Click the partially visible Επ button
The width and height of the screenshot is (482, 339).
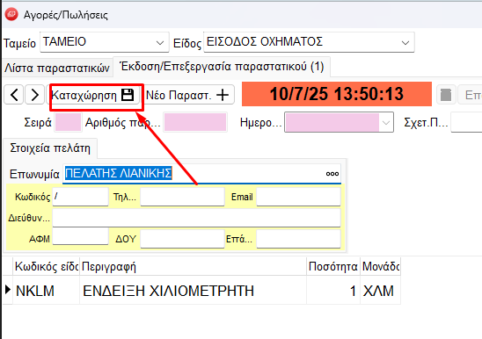point(471,95)
